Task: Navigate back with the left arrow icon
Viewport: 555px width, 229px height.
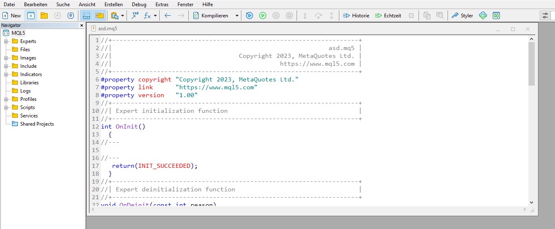Action: (x=168, y=15)
